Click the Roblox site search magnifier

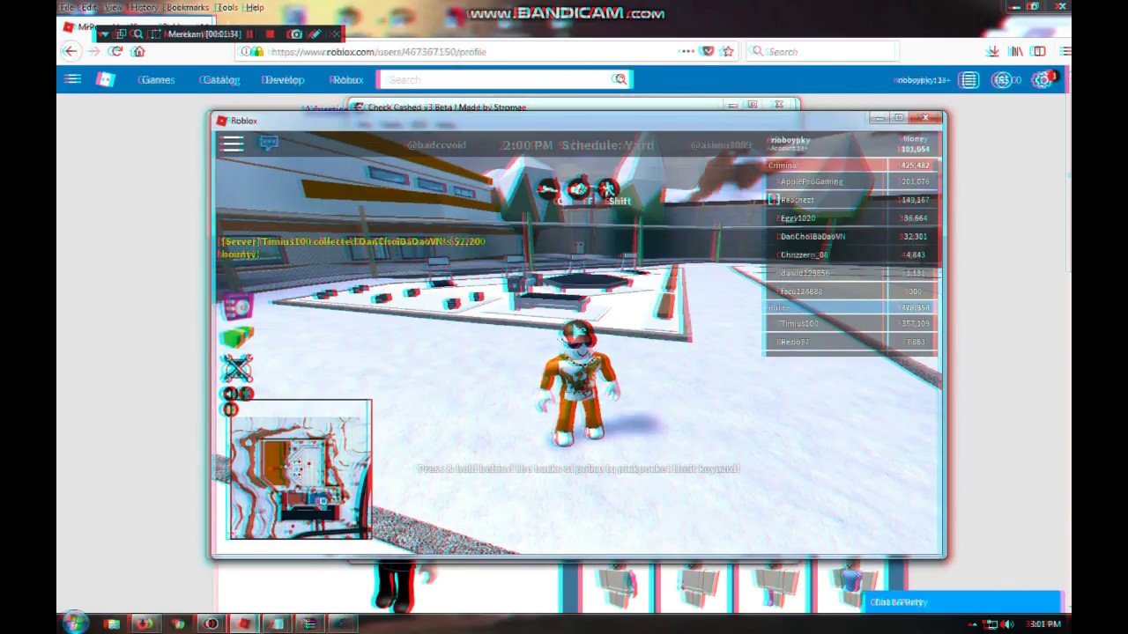620,79
